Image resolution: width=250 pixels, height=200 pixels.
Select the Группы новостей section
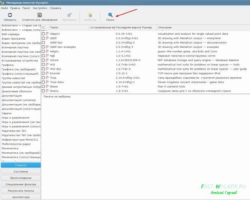(x=13, y=78)
